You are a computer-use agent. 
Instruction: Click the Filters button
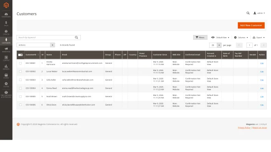[200, 38]
